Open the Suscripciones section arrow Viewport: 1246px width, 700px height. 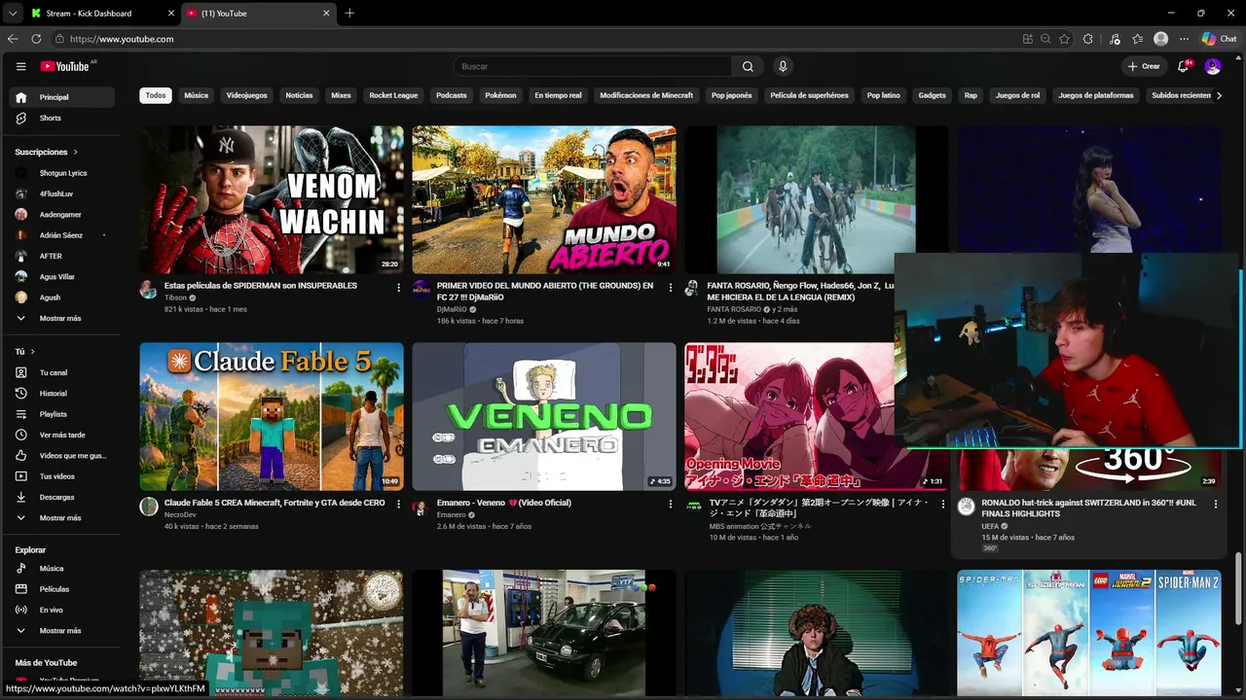click(x=75, y=153)
